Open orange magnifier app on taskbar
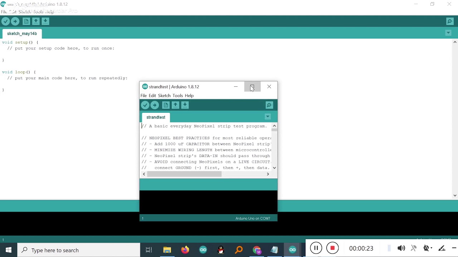 (x=239, y=250)
